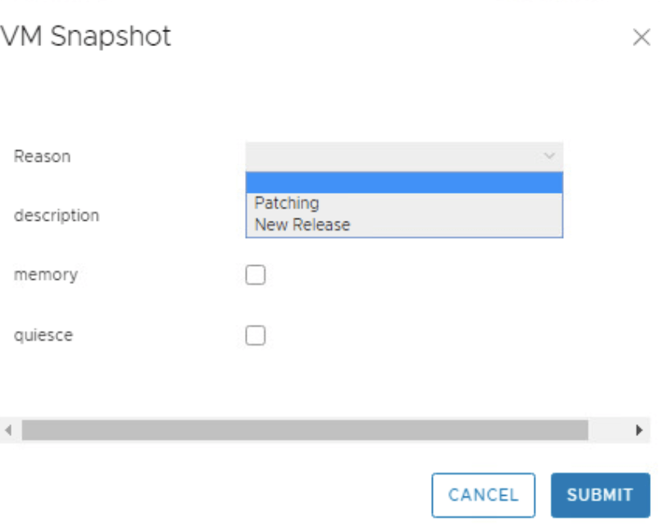This screenshot has height=527, width=664.
Task: Click the quiesce label text
Action: (x=43, y=335)
